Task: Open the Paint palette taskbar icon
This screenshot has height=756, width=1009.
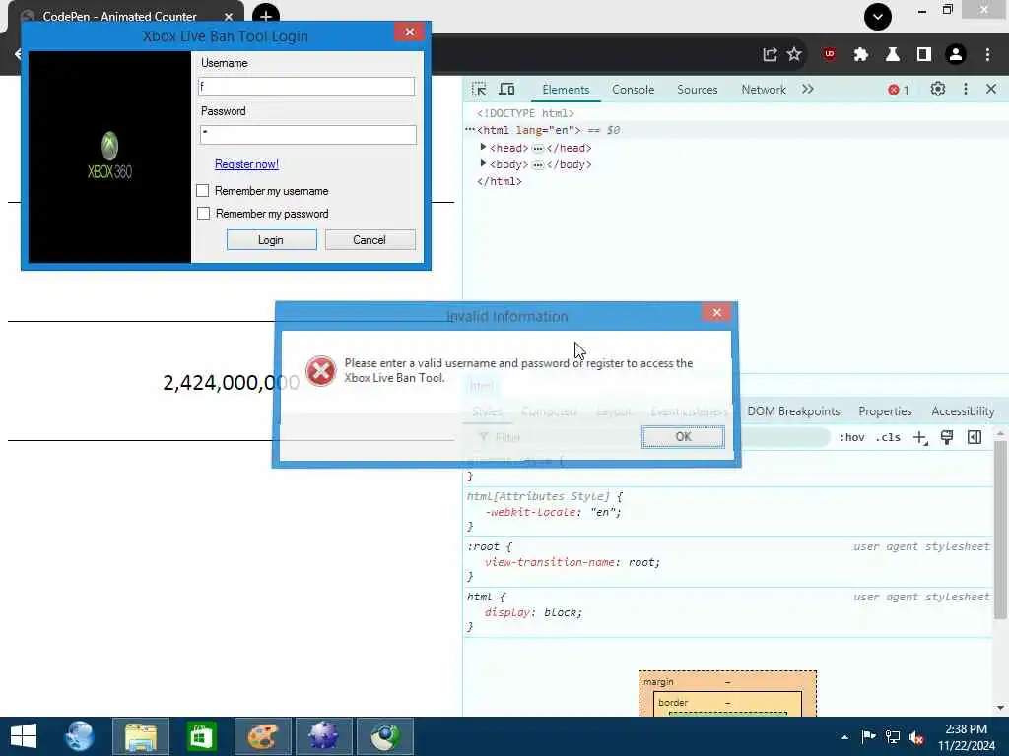Action: click(262, 736)
